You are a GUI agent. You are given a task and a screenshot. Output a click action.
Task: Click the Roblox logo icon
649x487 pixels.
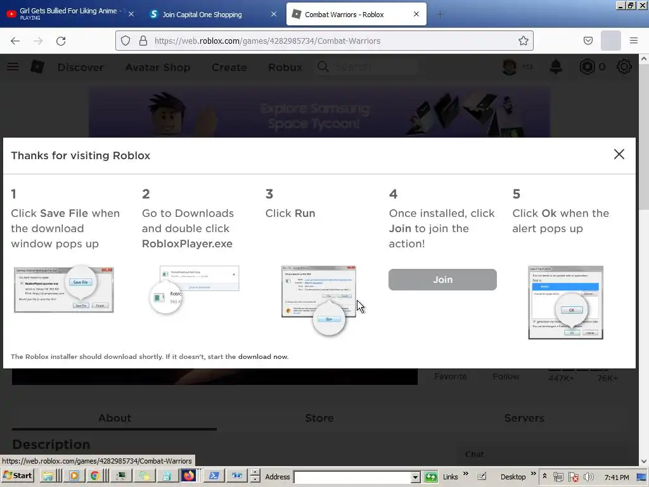click(37, 67)
